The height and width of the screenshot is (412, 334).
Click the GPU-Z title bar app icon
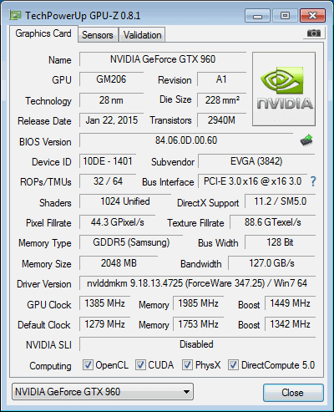tap(15, 15)
